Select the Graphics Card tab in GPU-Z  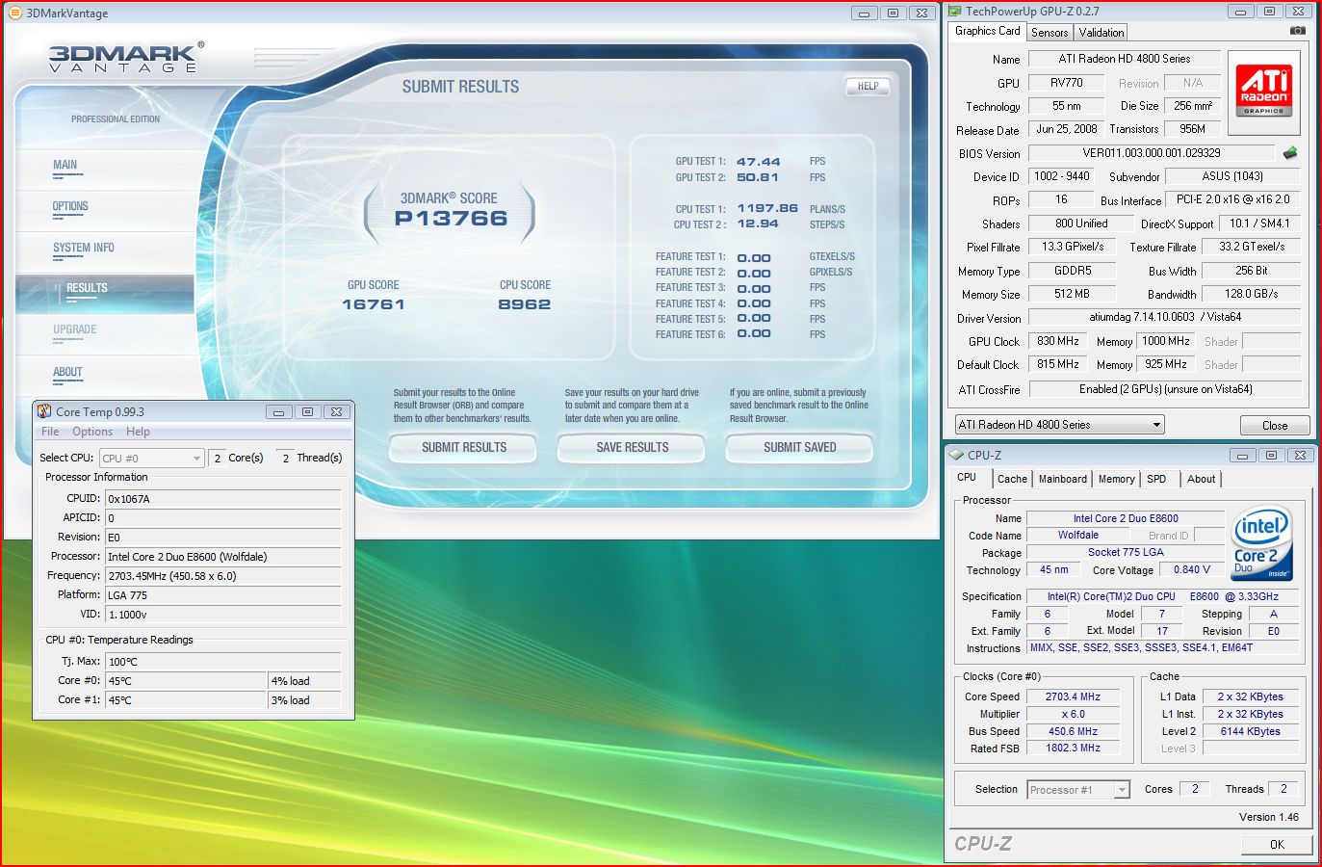point(987,31)
